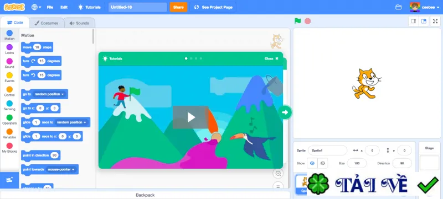Click the orange Share button

pyautogui.click(x=178, y=7)
